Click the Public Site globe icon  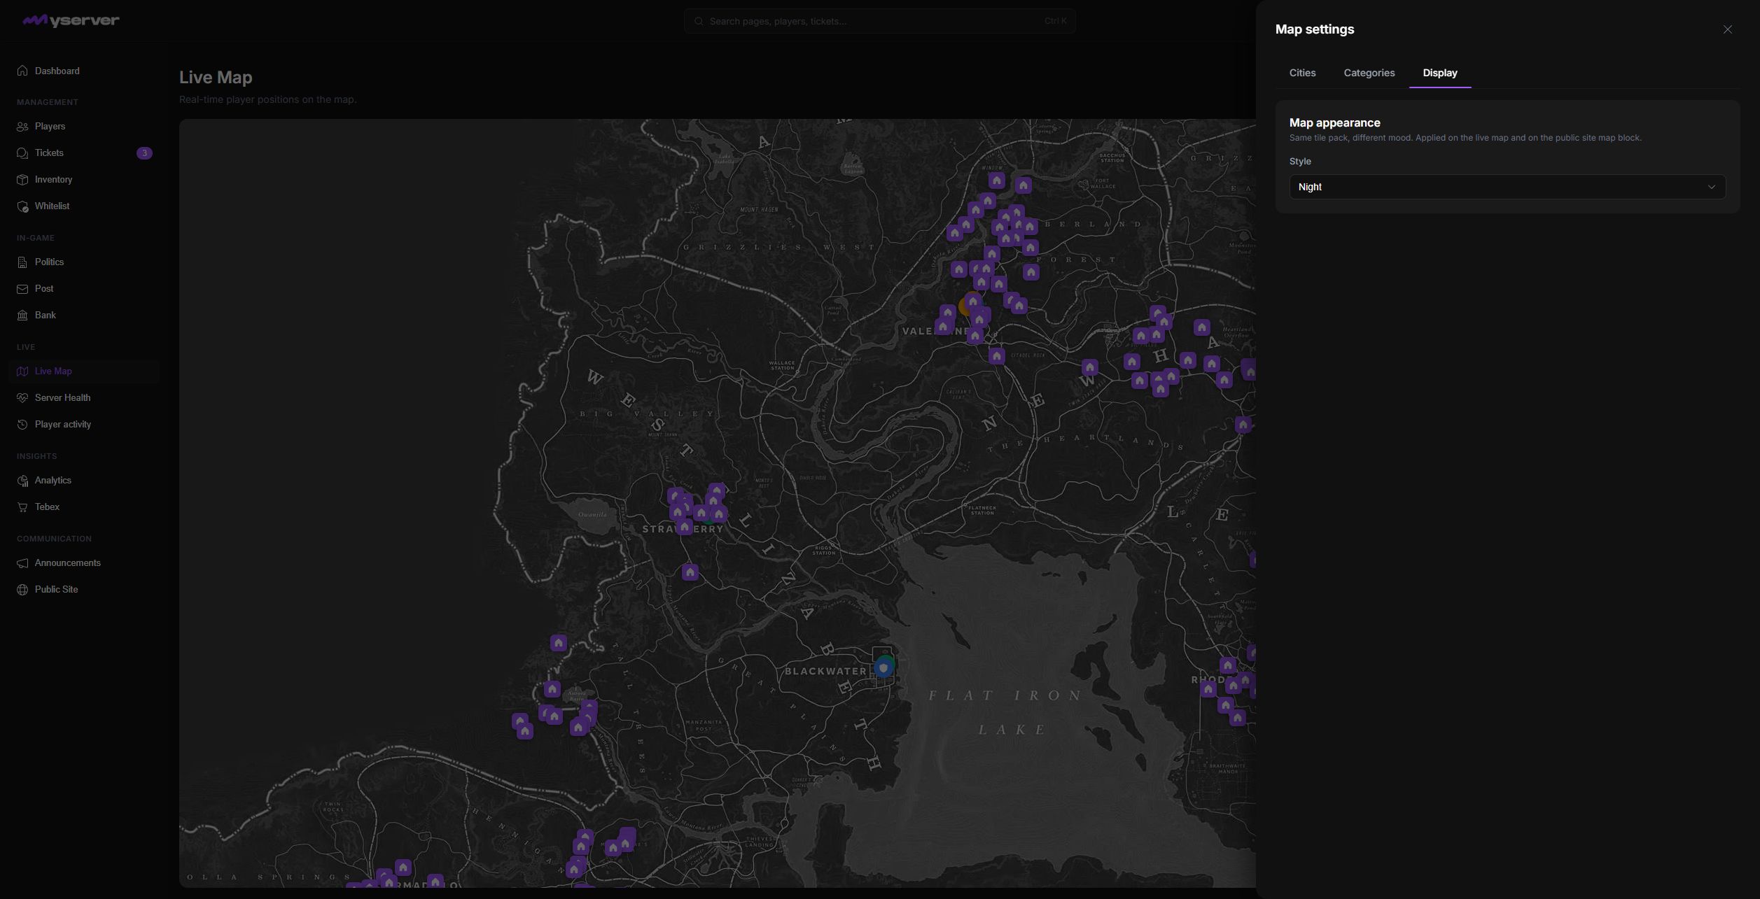tap(22, 590)
